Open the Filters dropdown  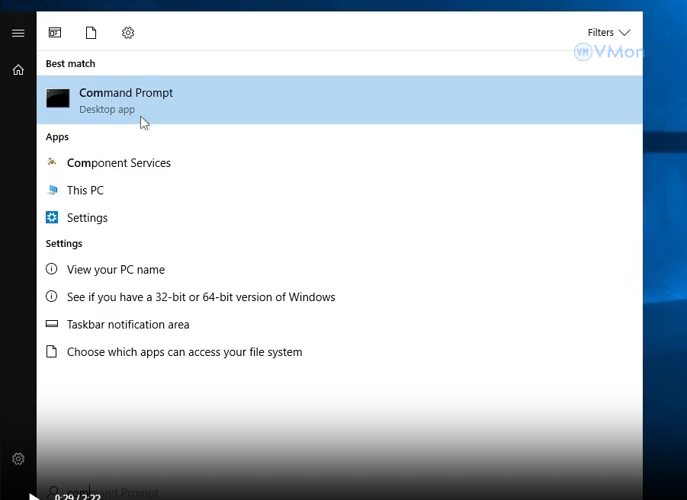(608, 33)
